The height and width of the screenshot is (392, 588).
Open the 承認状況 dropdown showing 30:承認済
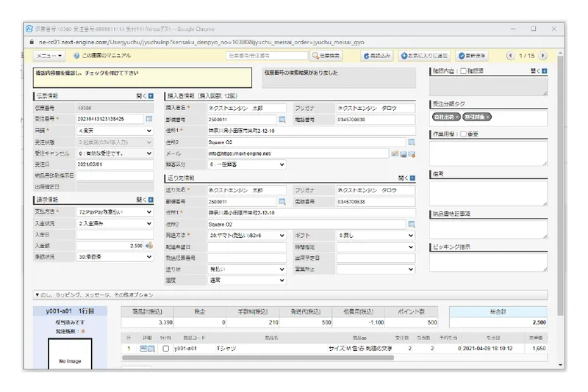coord(115,257)
